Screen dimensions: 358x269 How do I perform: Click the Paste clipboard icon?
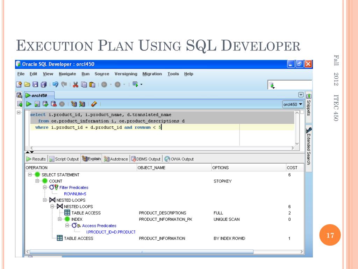[x=92, y=84]
